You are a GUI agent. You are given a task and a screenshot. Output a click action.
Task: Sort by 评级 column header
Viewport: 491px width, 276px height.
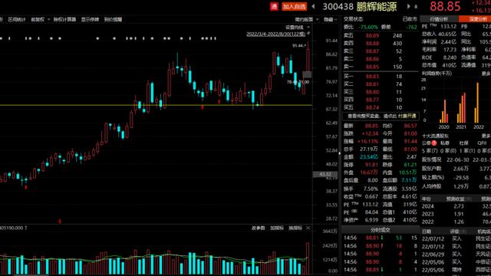click(x=455, y=232)
